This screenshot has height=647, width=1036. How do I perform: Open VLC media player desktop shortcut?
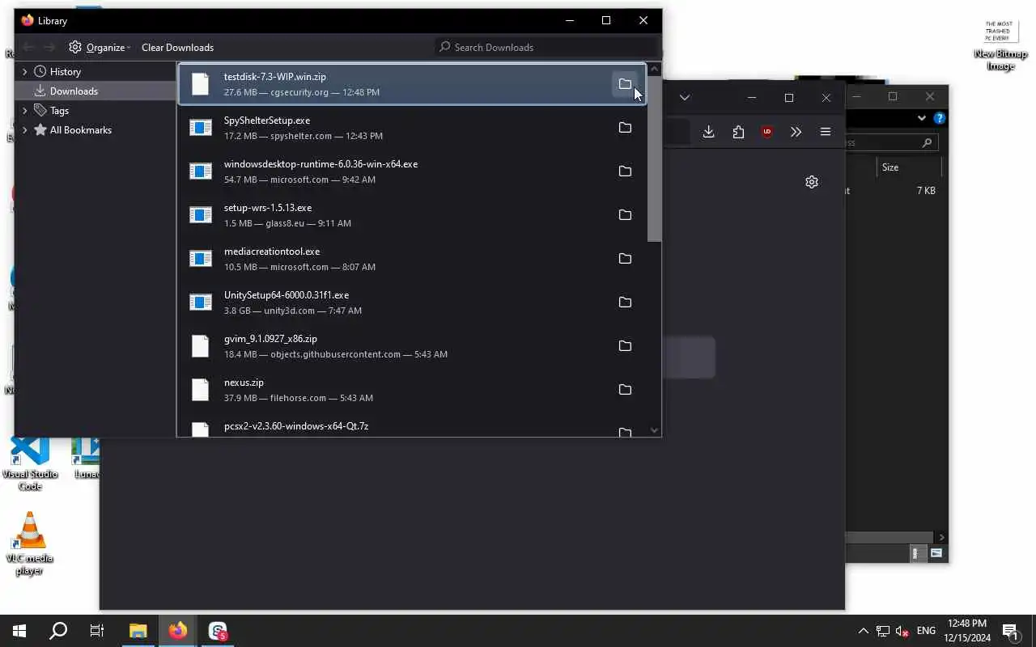click(30, 543)
